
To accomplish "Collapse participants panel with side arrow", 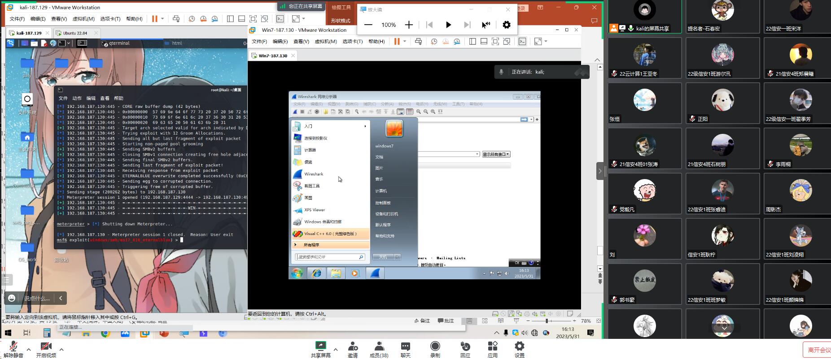I will point(600,171).
